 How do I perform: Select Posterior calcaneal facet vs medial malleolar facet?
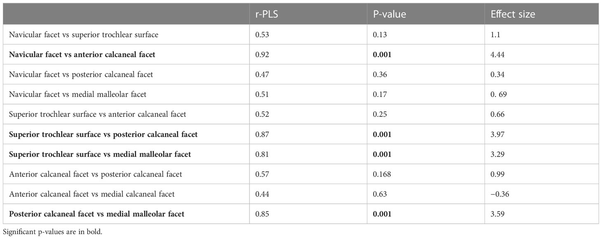tap(96, 214)
